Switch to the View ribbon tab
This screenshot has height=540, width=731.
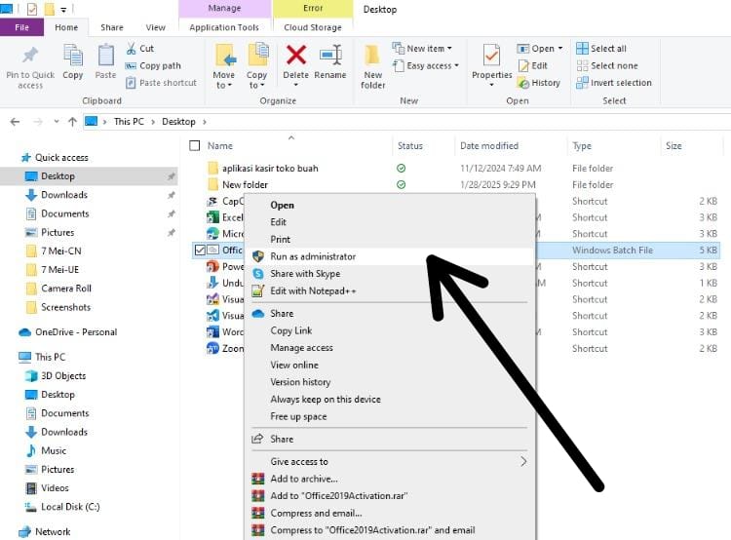[155, 27]
